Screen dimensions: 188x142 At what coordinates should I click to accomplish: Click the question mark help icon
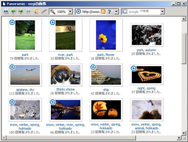[x=109, y=11]
